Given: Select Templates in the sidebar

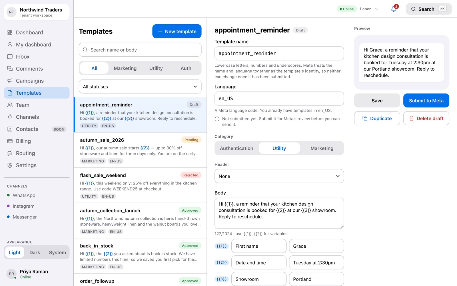Looking at the screenshot, I should click(37, 93).
